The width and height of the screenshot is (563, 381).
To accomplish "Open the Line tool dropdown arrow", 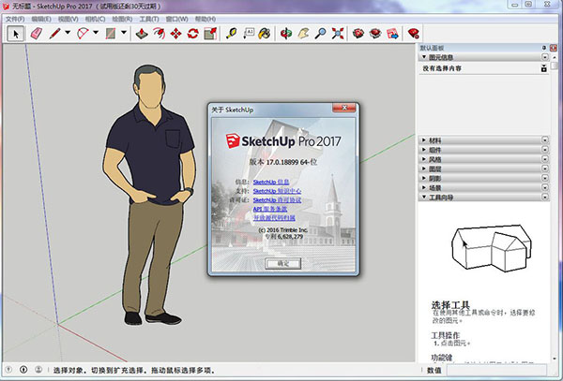I will click(68, 33).
